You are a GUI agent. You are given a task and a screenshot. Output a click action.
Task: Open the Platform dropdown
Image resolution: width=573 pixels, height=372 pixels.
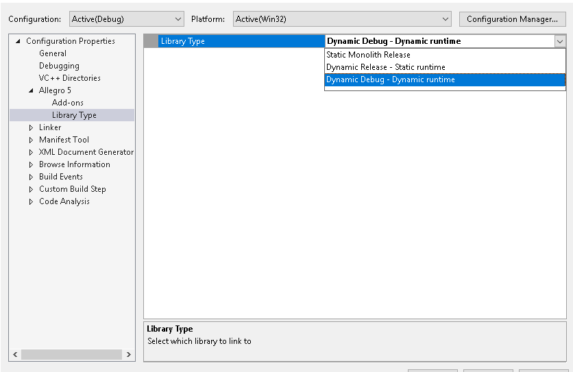(x=342, y=19)
